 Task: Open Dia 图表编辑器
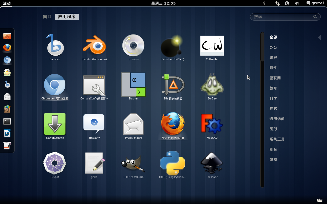tap(173, 87)
